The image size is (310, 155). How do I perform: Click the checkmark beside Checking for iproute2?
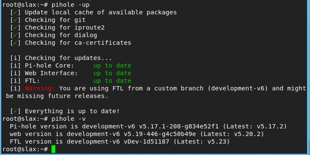pyautogui.click(x=16, y=28)
